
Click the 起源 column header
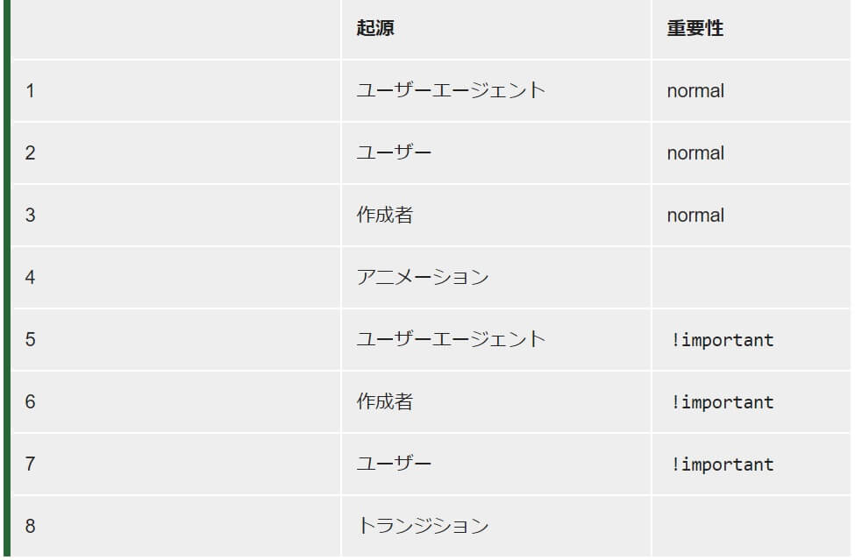coord(375,28)
